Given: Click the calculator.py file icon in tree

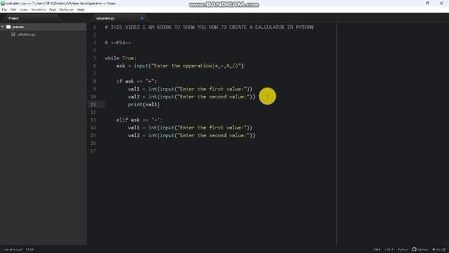Looking at the screenshot, I should pyautogui.click(x=13, y=34).
